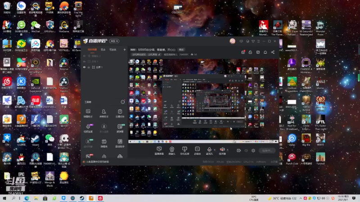Open the 弹幕助手 danmaku assistant tool

tap(88, 114)
